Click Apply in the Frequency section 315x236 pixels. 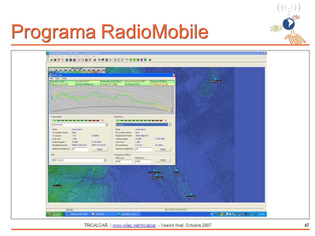click(x=163, y=160)
